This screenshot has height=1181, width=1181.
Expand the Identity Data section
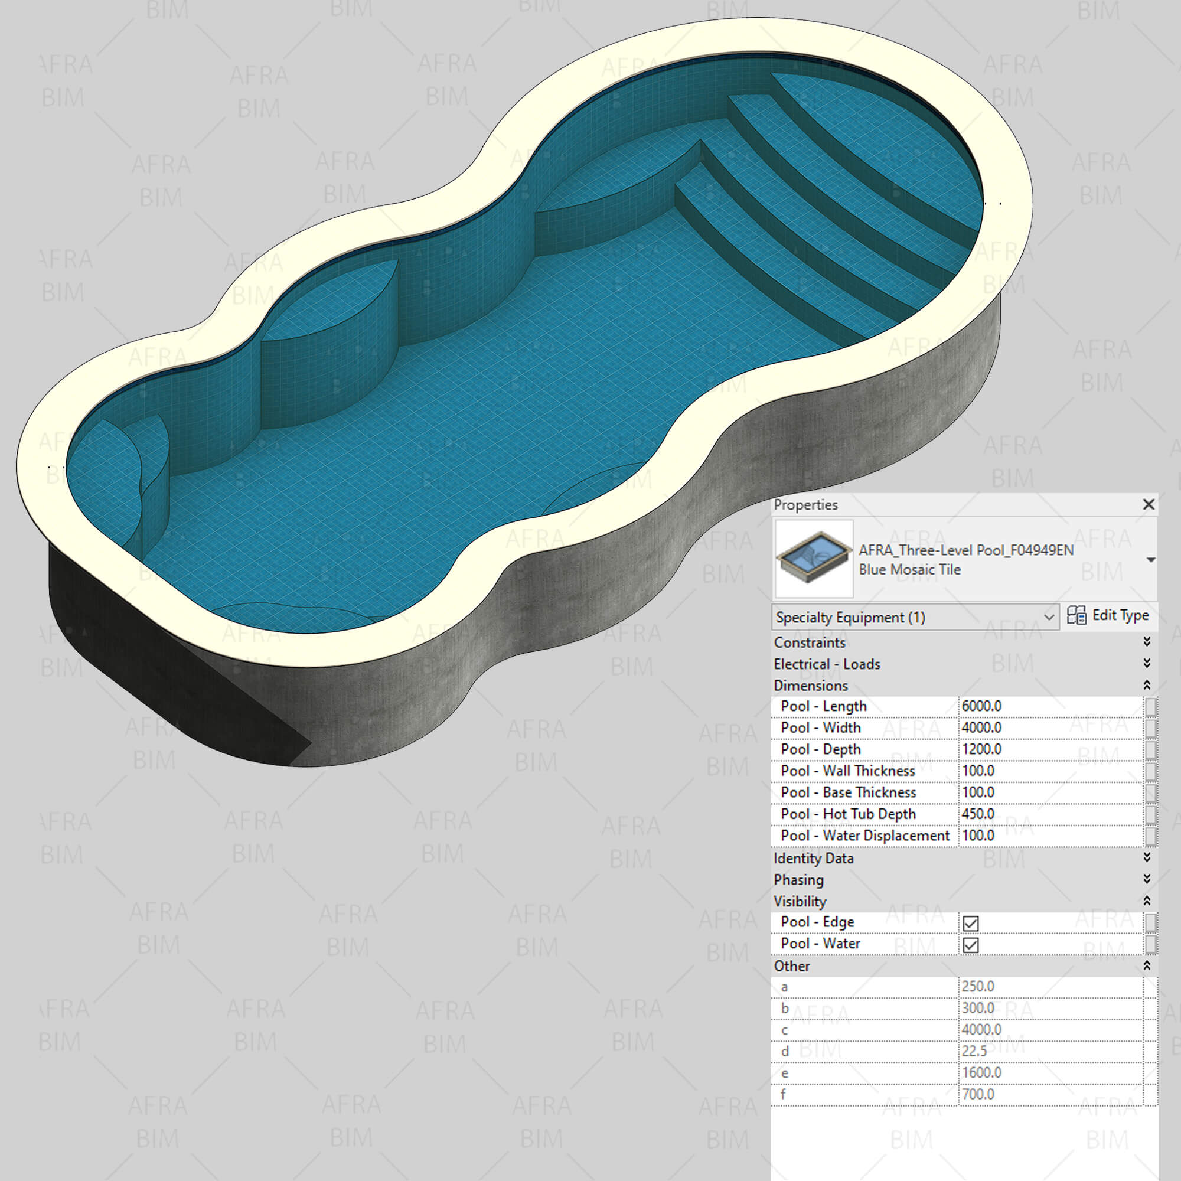[1147, 857]
